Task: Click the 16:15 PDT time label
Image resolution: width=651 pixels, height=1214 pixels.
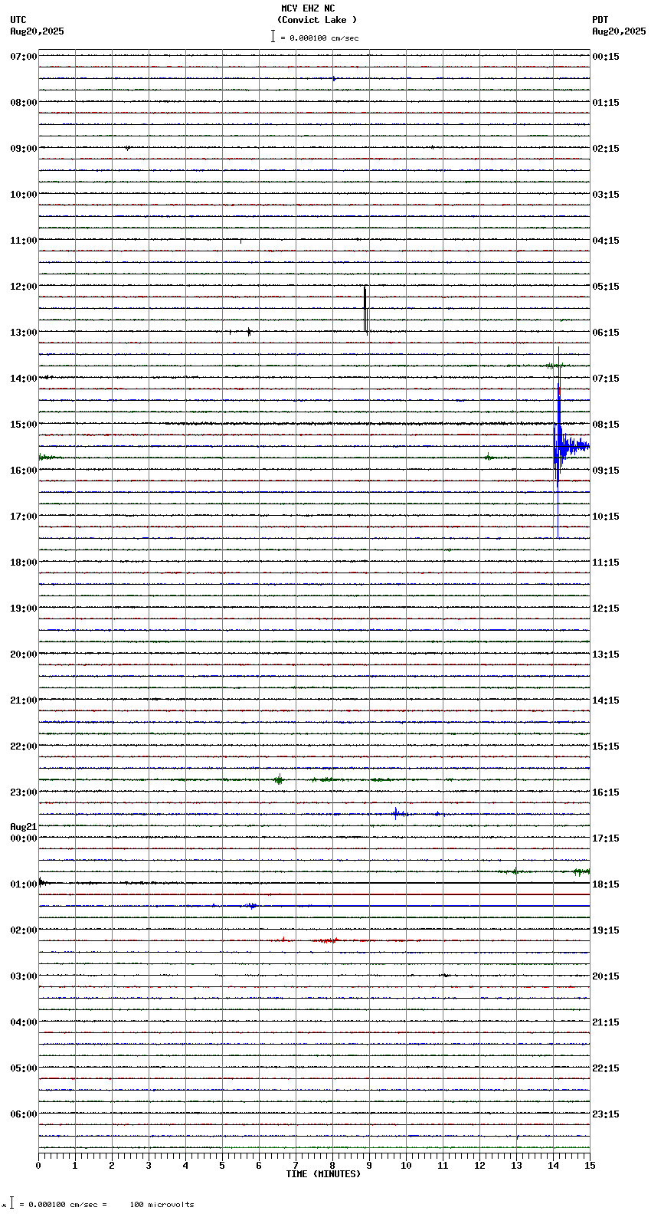Action: [x=606, y=792]
